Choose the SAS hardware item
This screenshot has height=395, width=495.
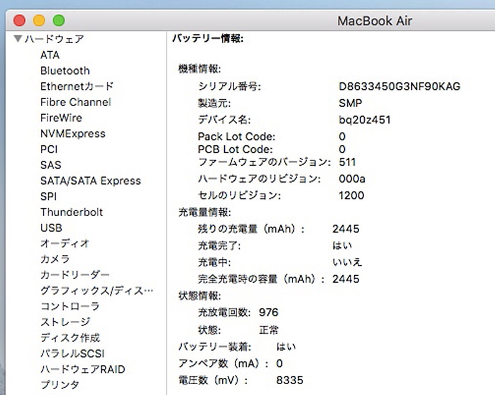point(51,165)
